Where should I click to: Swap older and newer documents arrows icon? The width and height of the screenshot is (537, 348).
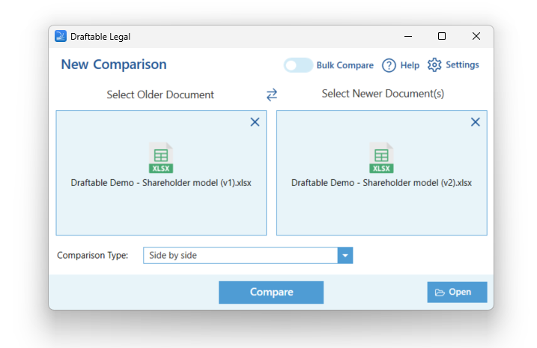[272, 94]
